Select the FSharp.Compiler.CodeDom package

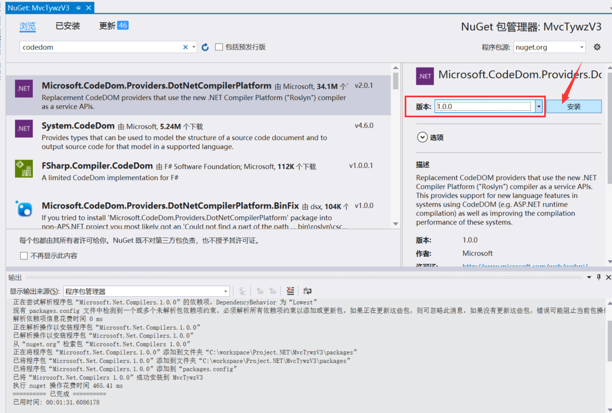coord(198,172)
